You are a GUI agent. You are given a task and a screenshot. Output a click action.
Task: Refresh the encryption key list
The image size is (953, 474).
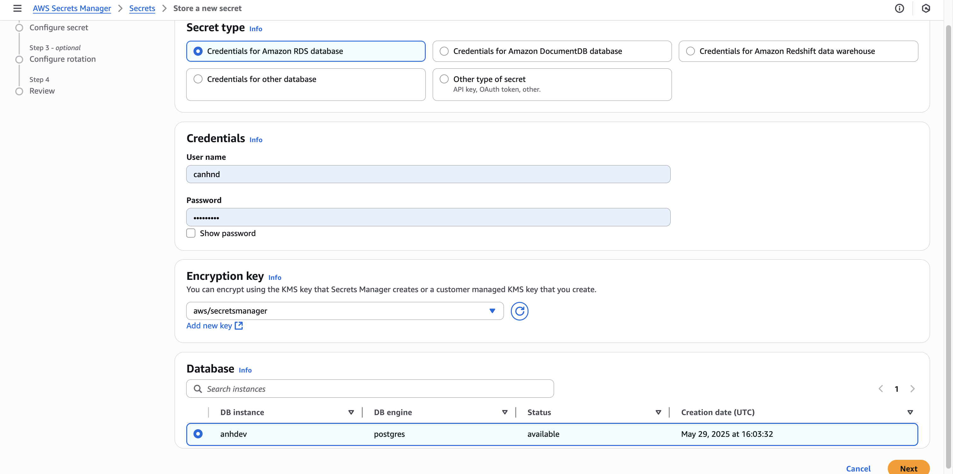(519, 311)
